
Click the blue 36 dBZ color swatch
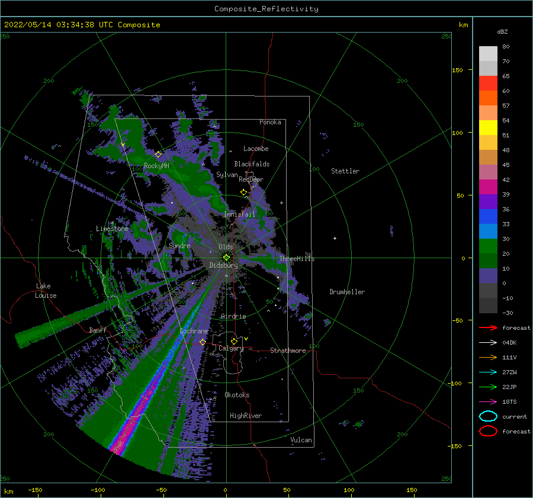(488, 216)
